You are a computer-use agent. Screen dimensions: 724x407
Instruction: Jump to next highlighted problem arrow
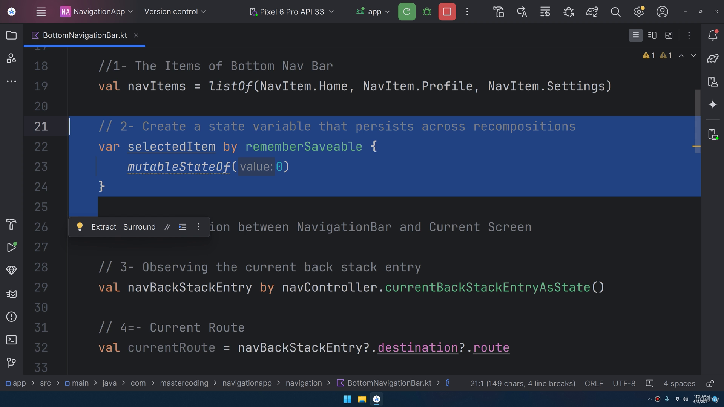coord(693,55)
